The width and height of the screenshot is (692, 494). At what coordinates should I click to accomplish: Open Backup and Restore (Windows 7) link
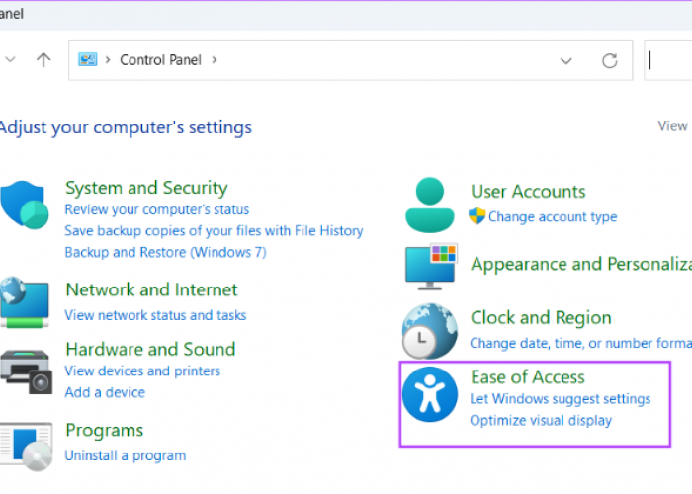tap(164, 252)
